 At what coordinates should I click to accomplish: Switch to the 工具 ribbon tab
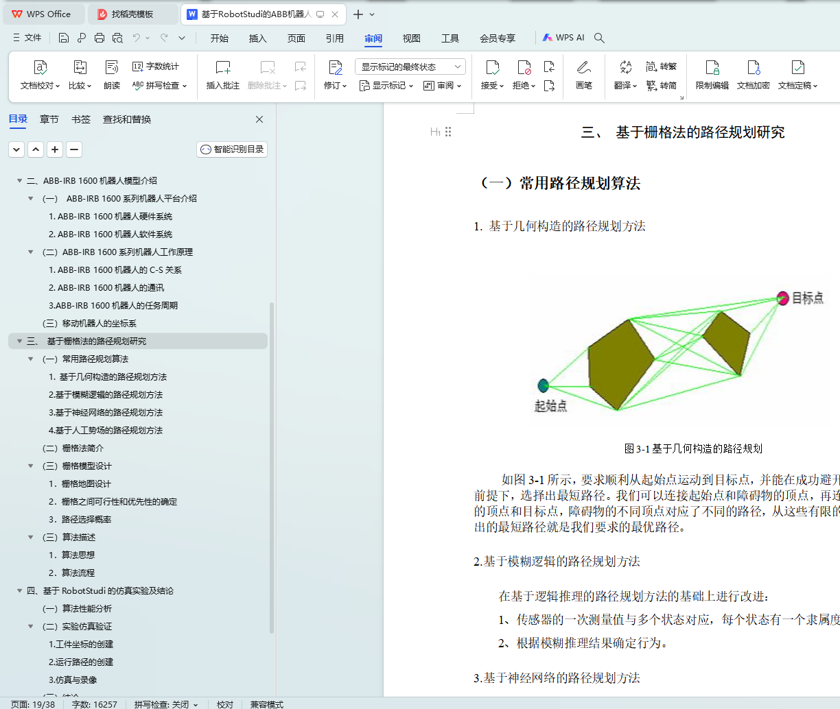pos(450,38)
